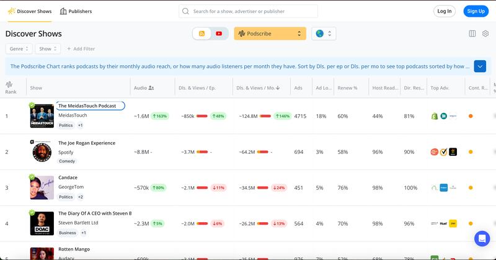The width and height of the screenshot is (496, 260).
Task: Open the column layout icon
Action: (x=472, y=34)
